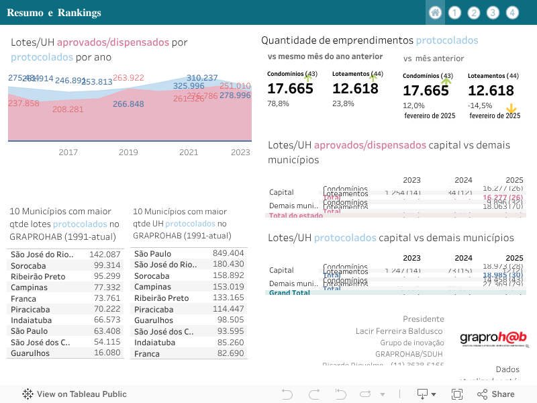The image size is (537, 403).
Task: Click the refresh data icon
Action: (366, 394)
